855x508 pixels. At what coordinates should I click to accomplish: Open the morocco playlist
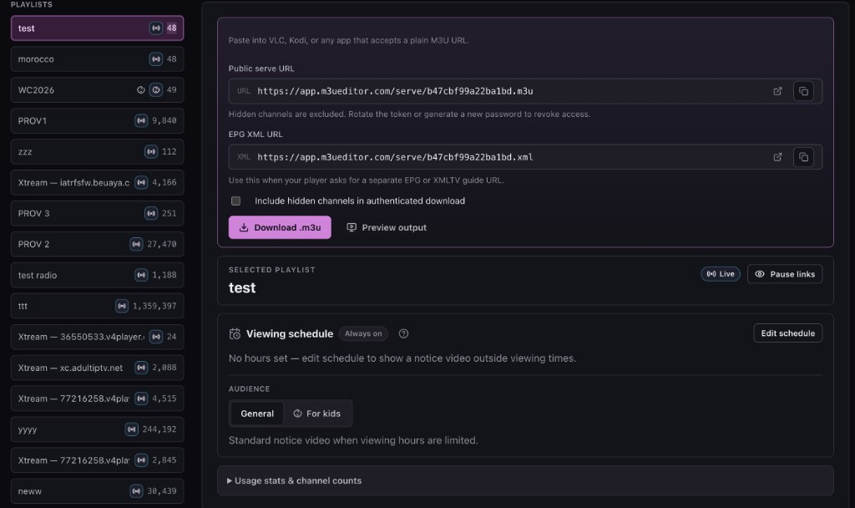[x=97, y=59]
